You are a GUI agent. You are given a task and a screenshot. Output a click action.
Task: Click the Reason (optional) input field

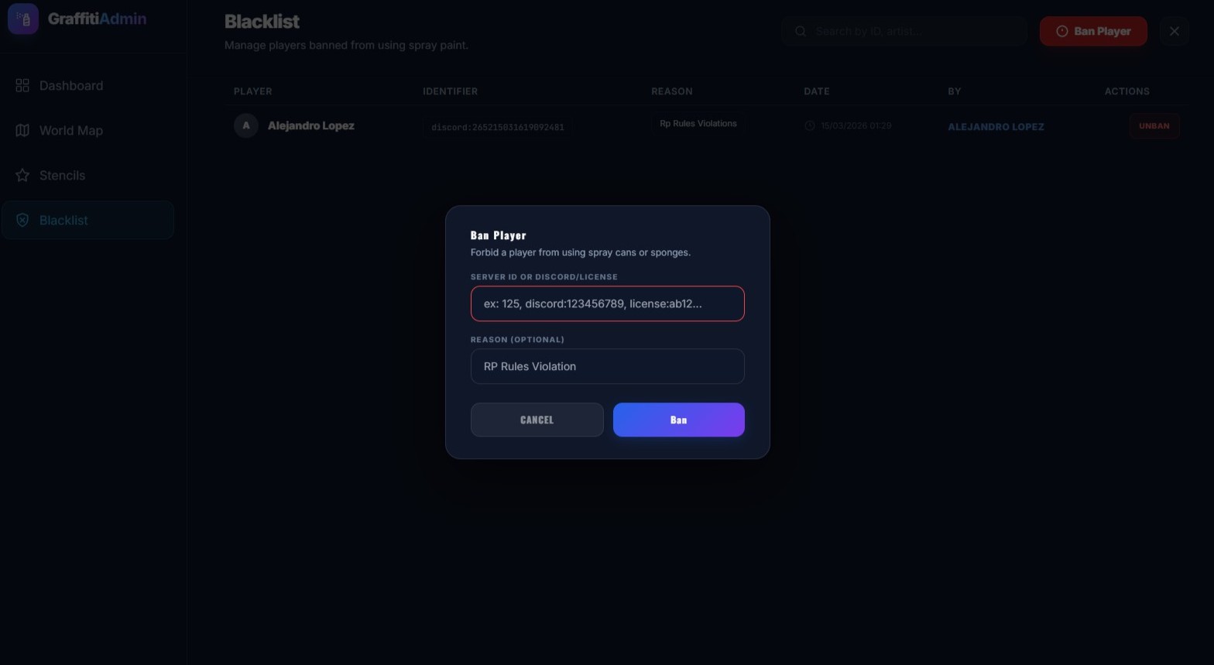pyautogui.click(x=607, y=366)
